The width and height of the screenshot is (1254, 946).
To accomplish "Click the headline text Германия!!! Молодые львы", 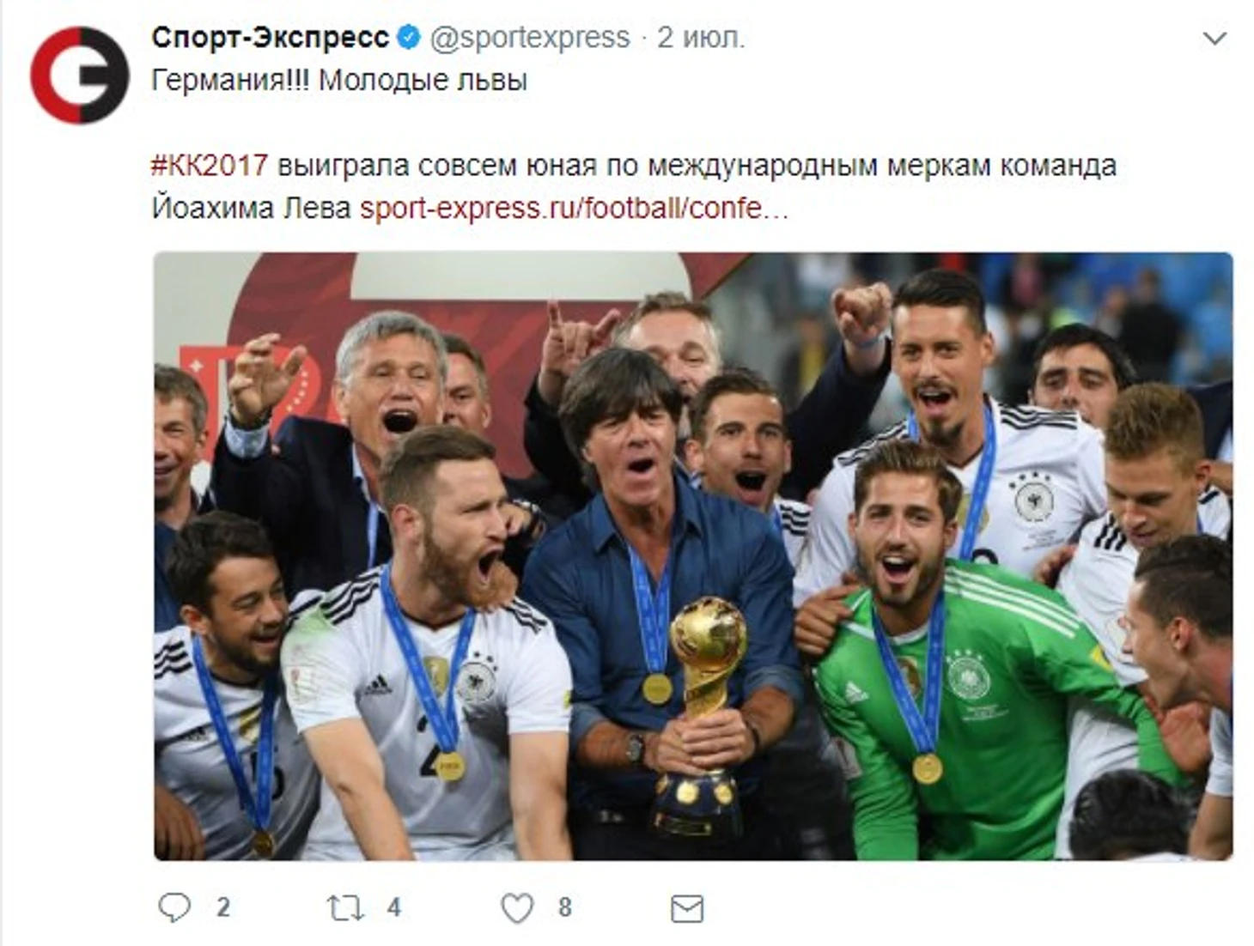I will click(339, 81).
